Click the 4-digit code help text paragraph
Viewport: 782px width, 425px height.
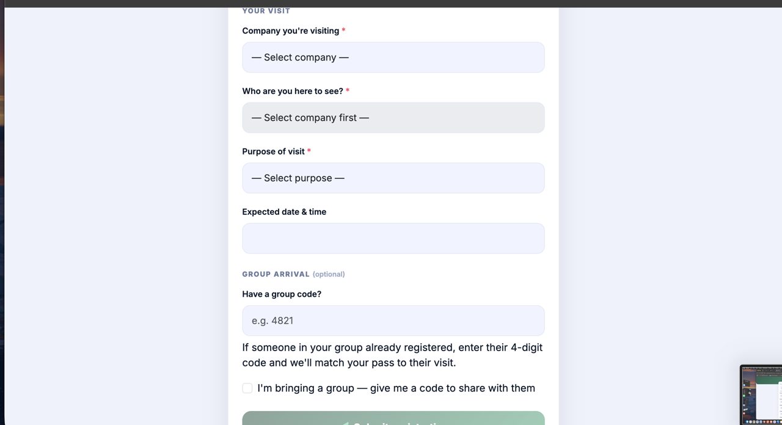[x=392, y=355]
